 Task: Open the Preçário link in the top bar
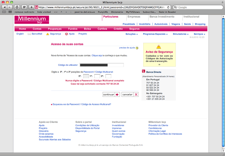83,34
